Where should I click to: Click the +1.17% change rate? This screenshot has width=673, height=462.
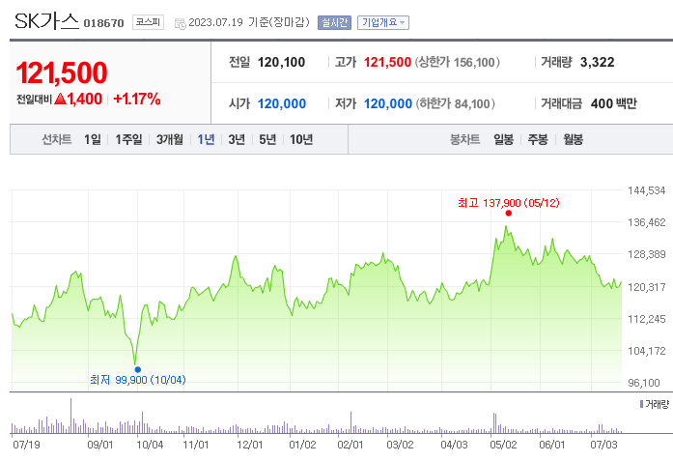[137, 100]
